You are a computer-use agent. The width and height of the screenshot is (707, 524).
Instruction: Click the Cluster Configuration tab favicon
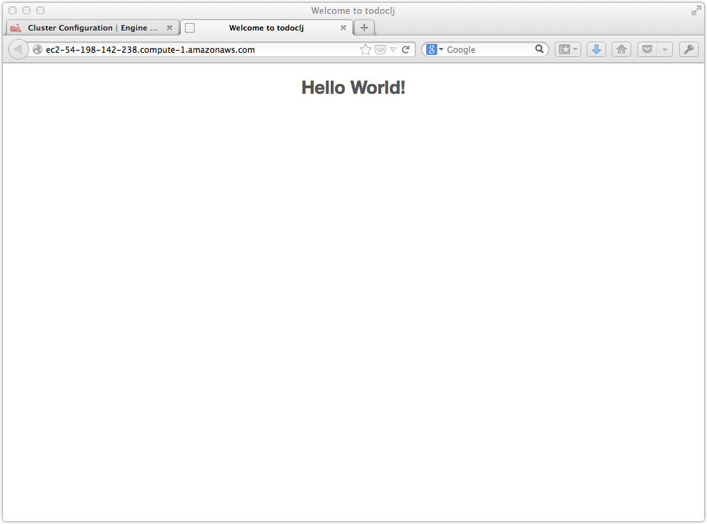[16, 27]
